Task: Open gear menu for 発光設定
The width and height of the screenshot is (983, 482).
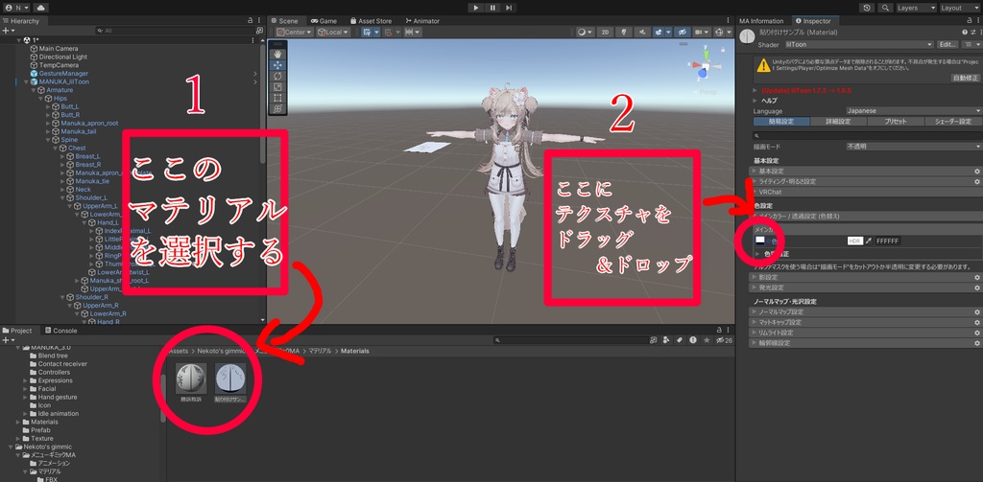Action: 976,287
